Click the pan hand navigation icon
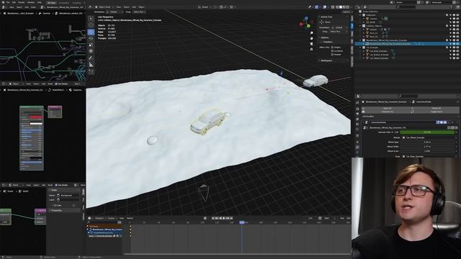Image resolution: width=461 pixels, height=259 pixels. coord(311,38)
